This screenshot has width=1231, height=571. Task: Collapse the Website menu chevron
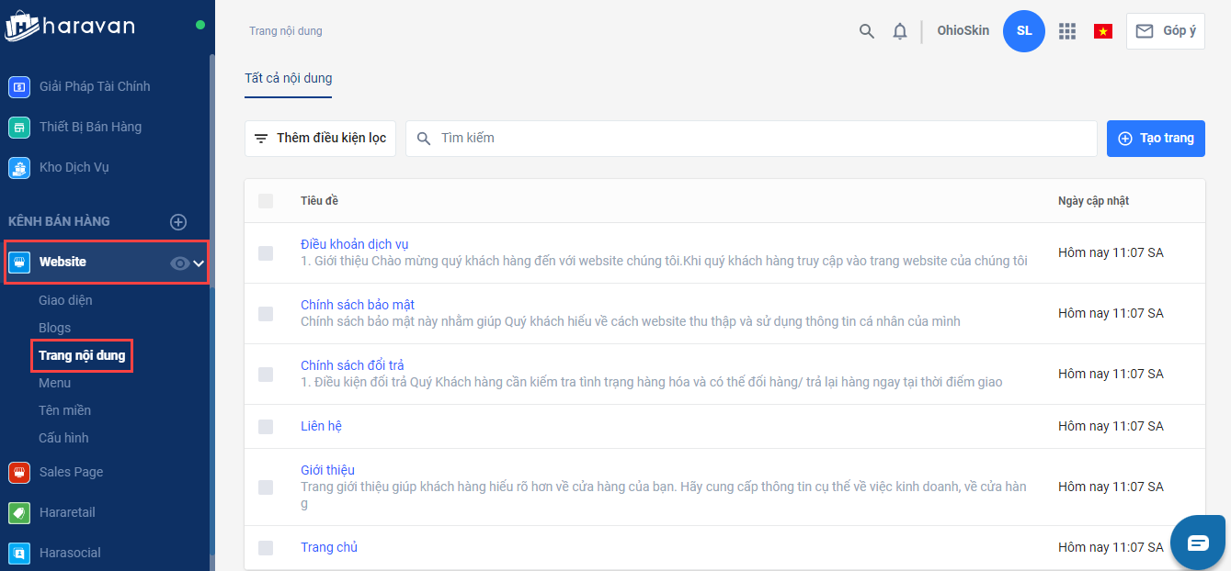click(x=199, y=263)
